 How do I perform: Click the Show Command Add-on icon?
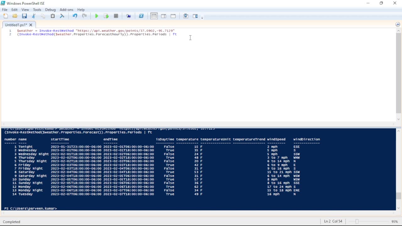pos(195,16)
